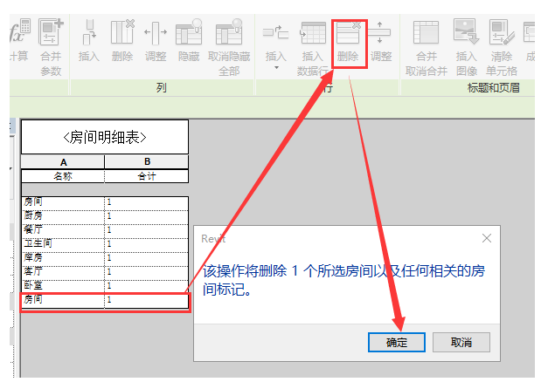Select the 卧室 row name cell

63,285
